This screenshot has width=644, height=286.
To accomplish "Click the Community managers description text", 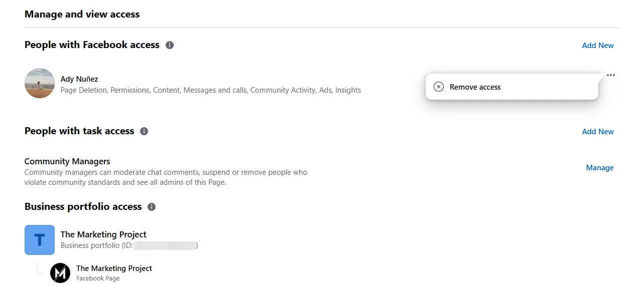I will click(x=166, y=177).
